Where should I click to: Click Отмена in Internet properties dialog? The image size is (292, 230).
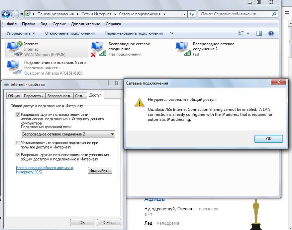(109, 223)
